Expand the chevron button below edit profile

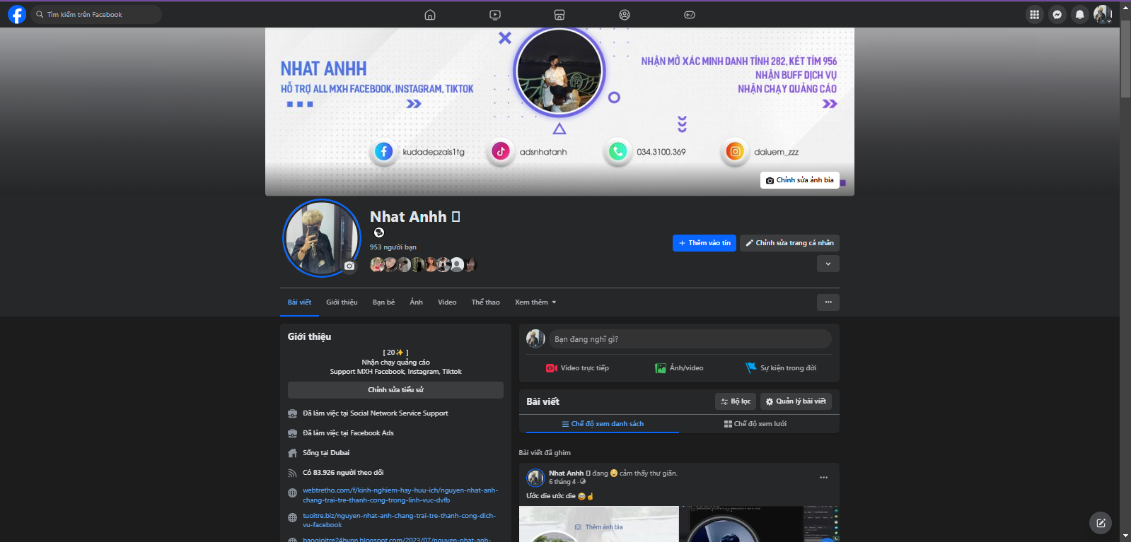[828, 264]
